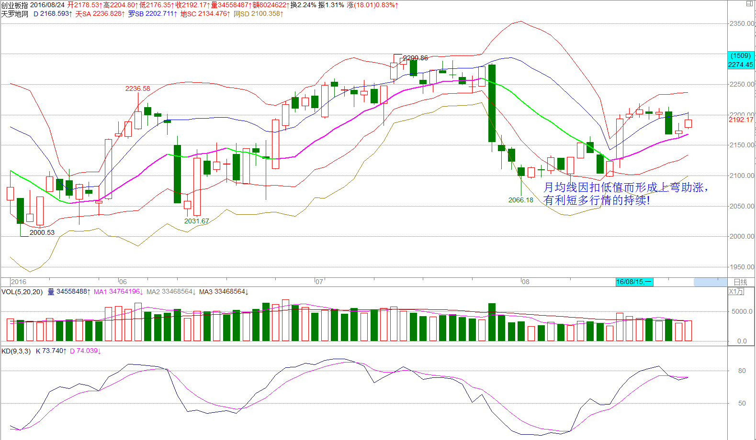Click the panel layout icon at top right
Screen dimensions: 756x440
coord(749,3)
